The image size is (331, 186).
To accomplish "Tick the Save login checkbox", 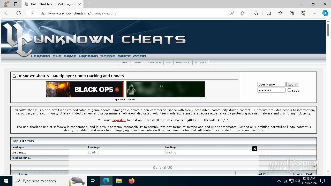I will click(289, 90).
